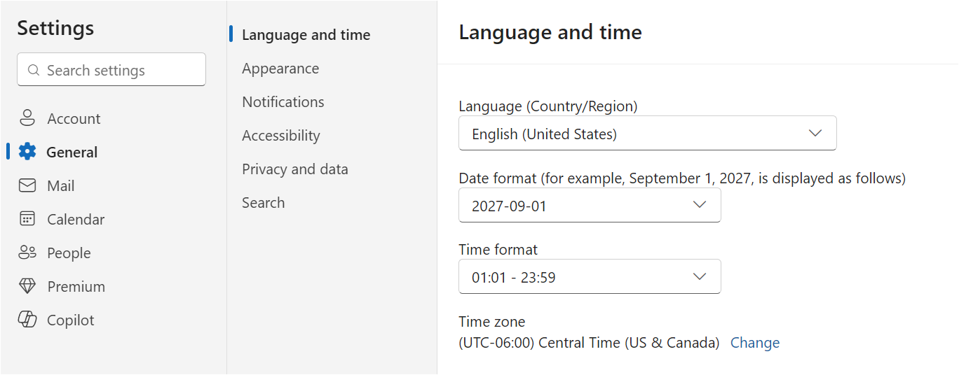Click the magnifier icon in search box
This screenshot has height=375, width=959.
(33, 70)
